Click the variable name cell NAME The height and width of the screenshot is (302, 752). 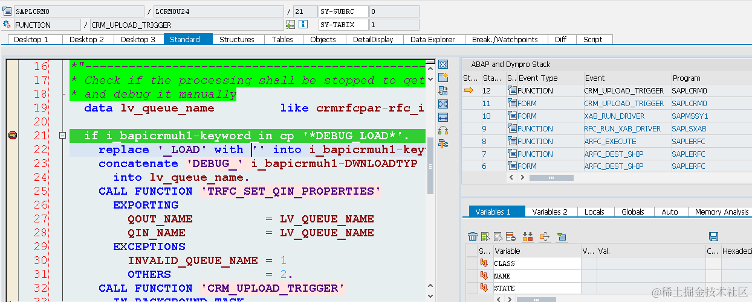[537, 276]
